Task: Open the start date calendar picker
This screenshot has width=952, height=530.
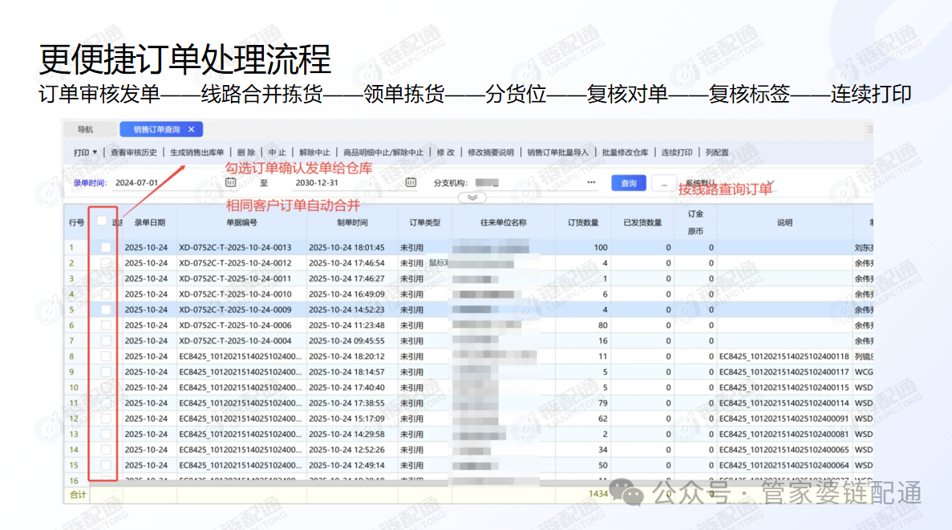Action: (231, 183)
